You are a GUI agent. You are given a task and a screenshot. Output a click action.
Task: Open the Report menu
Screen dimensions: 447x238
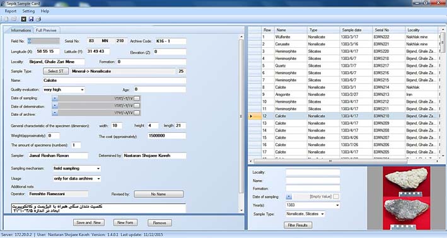pyautogui.click(x=11, y=11)
